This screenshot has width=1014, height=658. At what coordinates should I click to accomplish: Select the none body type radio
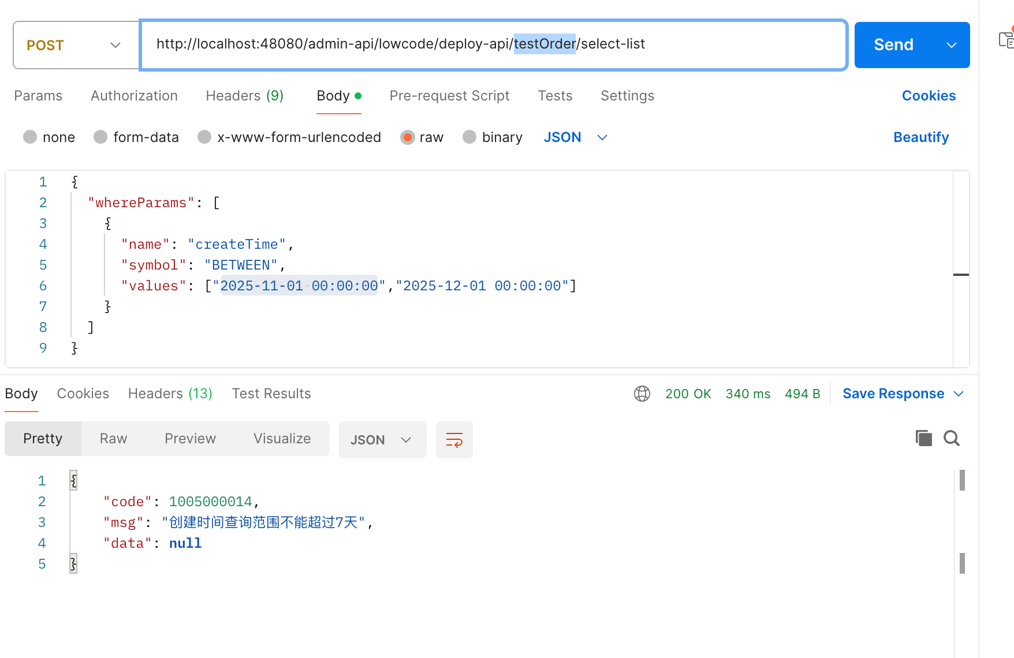click(30, 137)
